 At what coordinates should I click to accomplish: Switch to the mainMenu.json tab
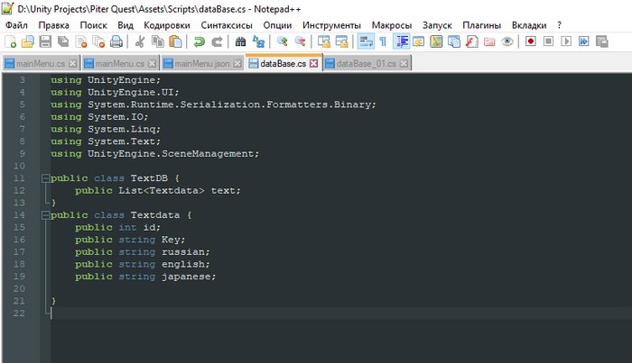(x=202, y=63)
